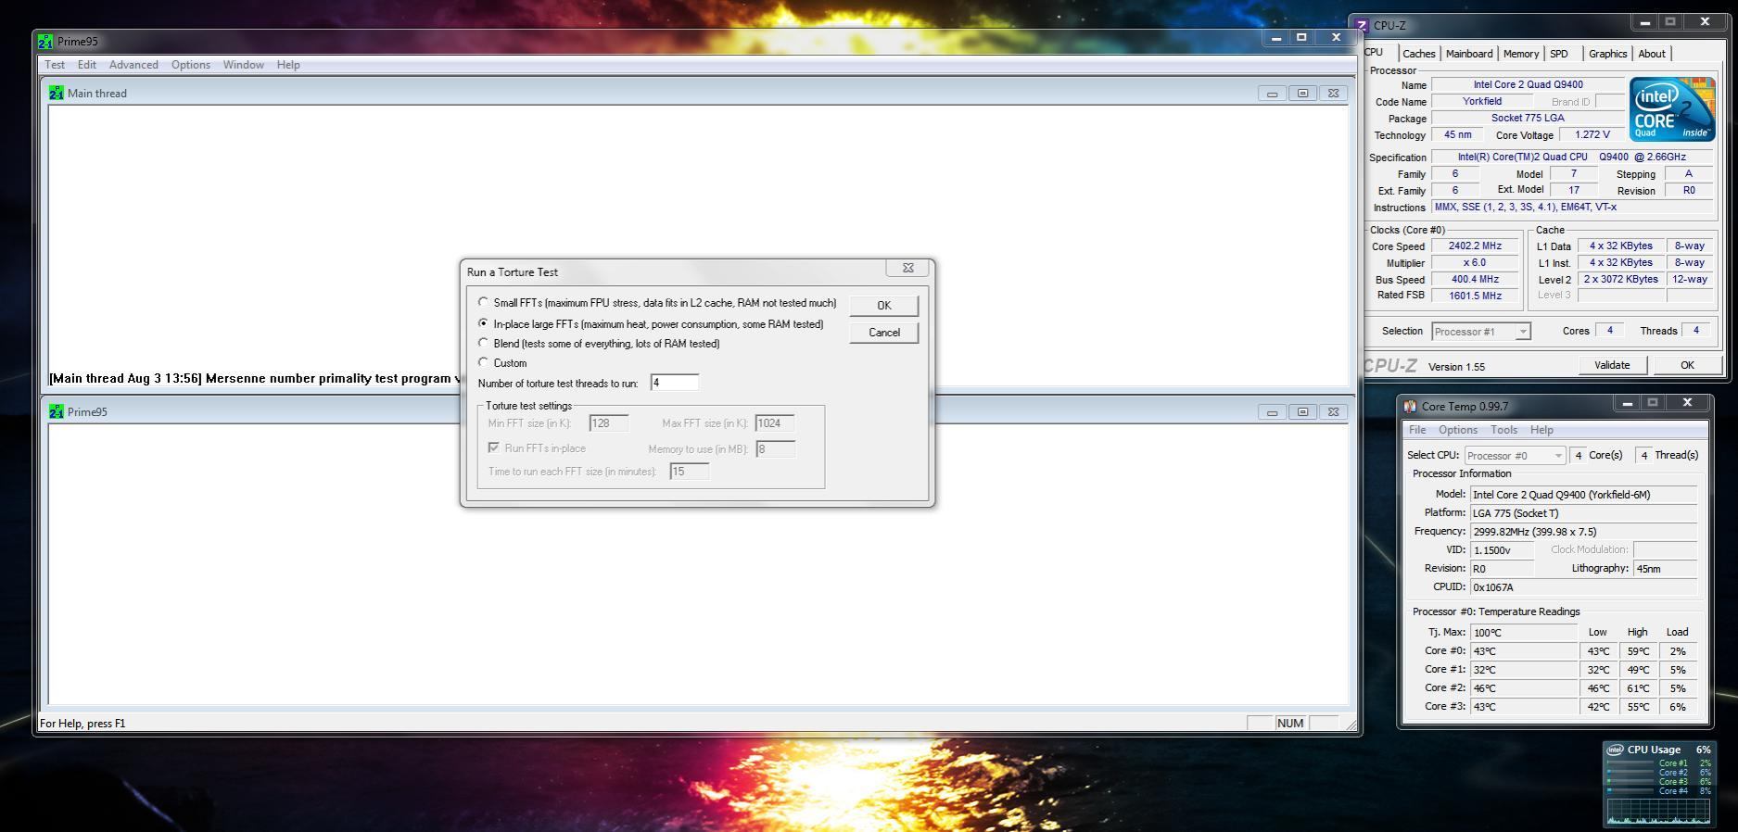Click Validate button in CPU-Z
Viewport: 1738px width, 832px height.
1612,365
